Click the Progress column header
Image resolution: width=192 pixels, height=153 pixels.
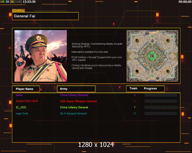click(150, 88)
